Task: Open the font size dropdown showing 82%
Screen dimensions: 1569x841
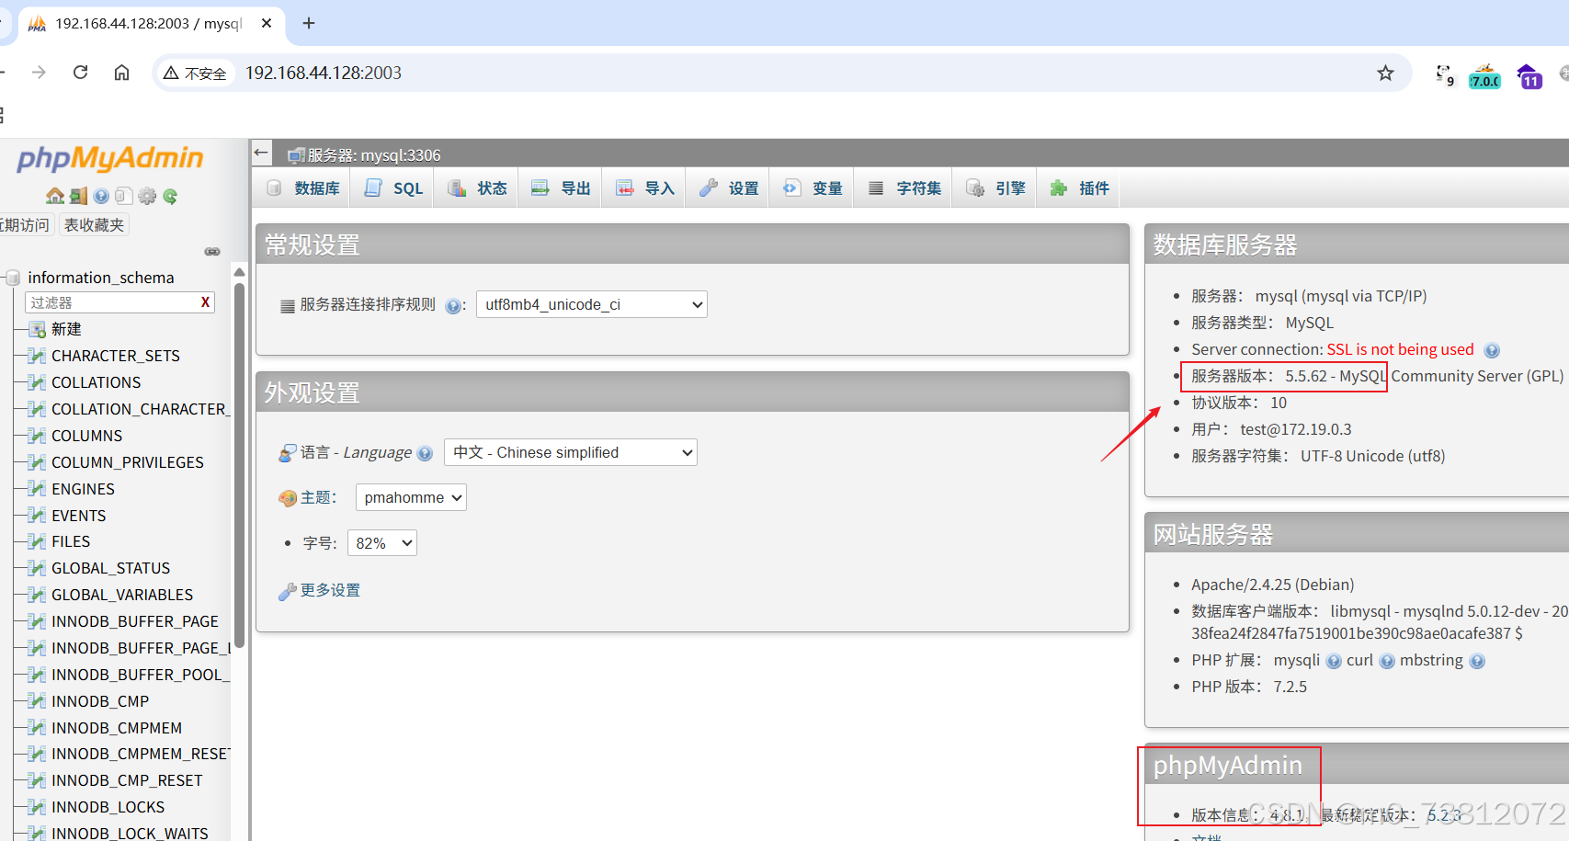Action: tap(382, 543)
